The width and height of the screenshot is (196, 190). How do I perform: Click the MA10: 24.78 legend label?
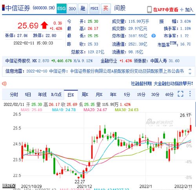[64, 110]
